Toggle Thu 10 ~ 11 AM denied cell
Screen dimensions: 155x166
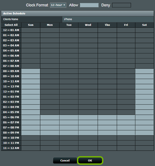coord(107,81)
